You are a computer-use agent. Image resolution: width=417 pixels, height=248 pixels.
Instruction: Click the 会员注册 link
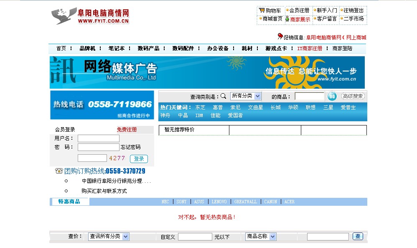pos(299,10)
